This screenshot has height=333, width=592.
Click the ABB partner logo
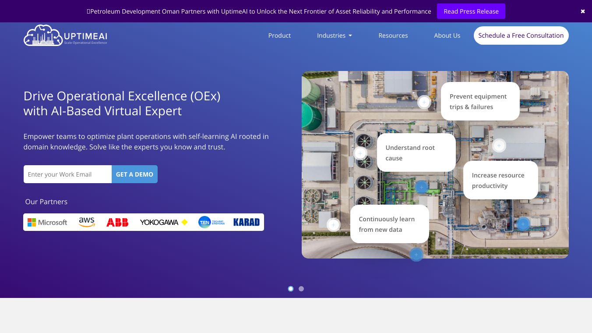coord(117,222)
